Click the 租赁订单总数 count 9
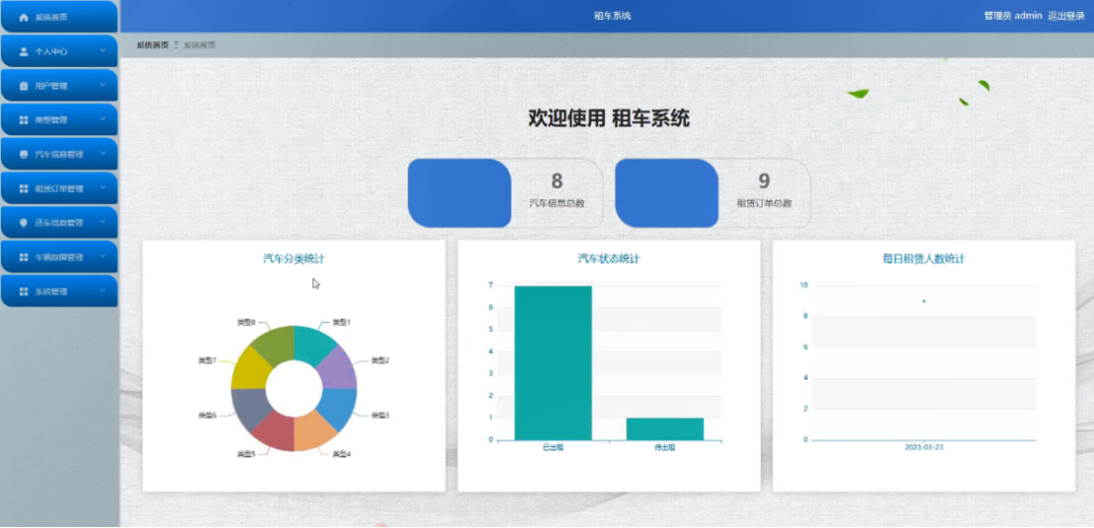Image resolution: width=1094 pixels, height=528 pixels. [764, 182]
